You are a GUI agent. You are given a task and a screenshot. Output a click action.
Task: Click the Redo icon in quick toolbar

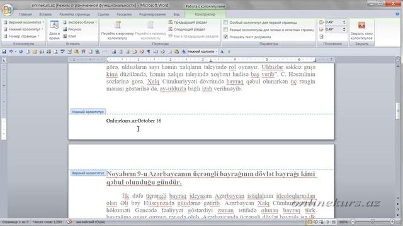pyautogui.click(x=21, y=51)
